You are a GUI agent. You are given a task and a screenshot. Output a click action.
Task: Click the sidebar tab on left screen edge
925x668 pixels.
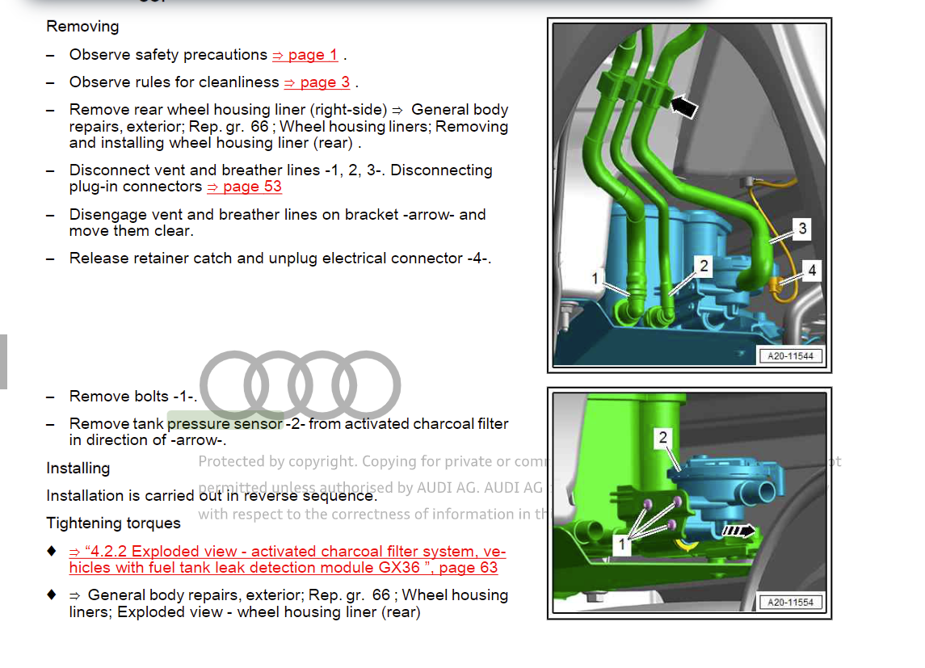(3, 361)
